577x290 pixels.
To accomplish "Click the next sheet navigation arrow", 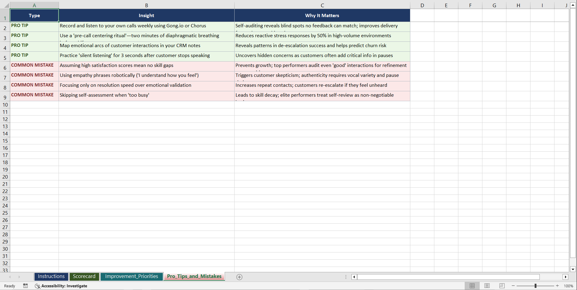I will coord(19,277).
